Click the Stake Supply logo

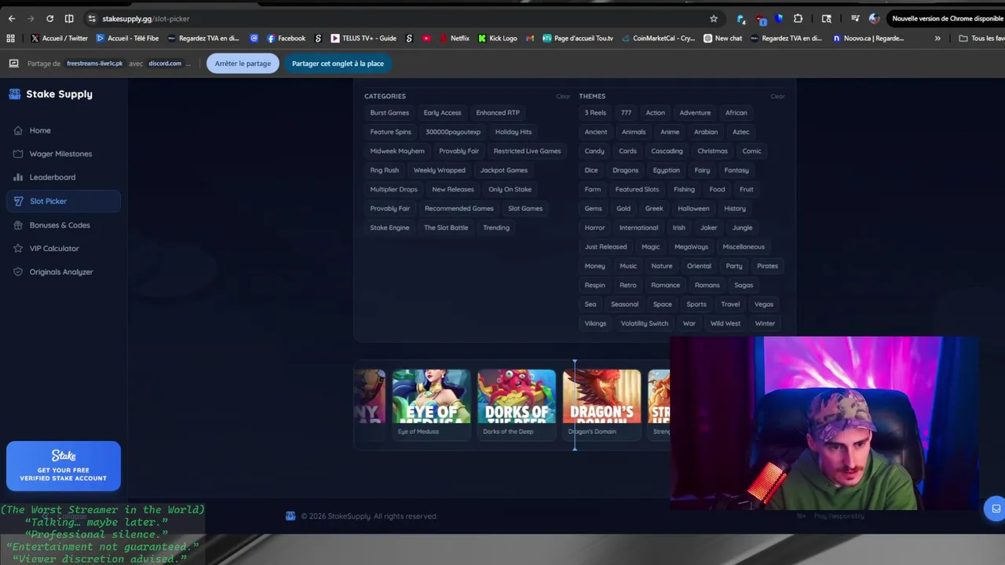click(x=51, y=94)
